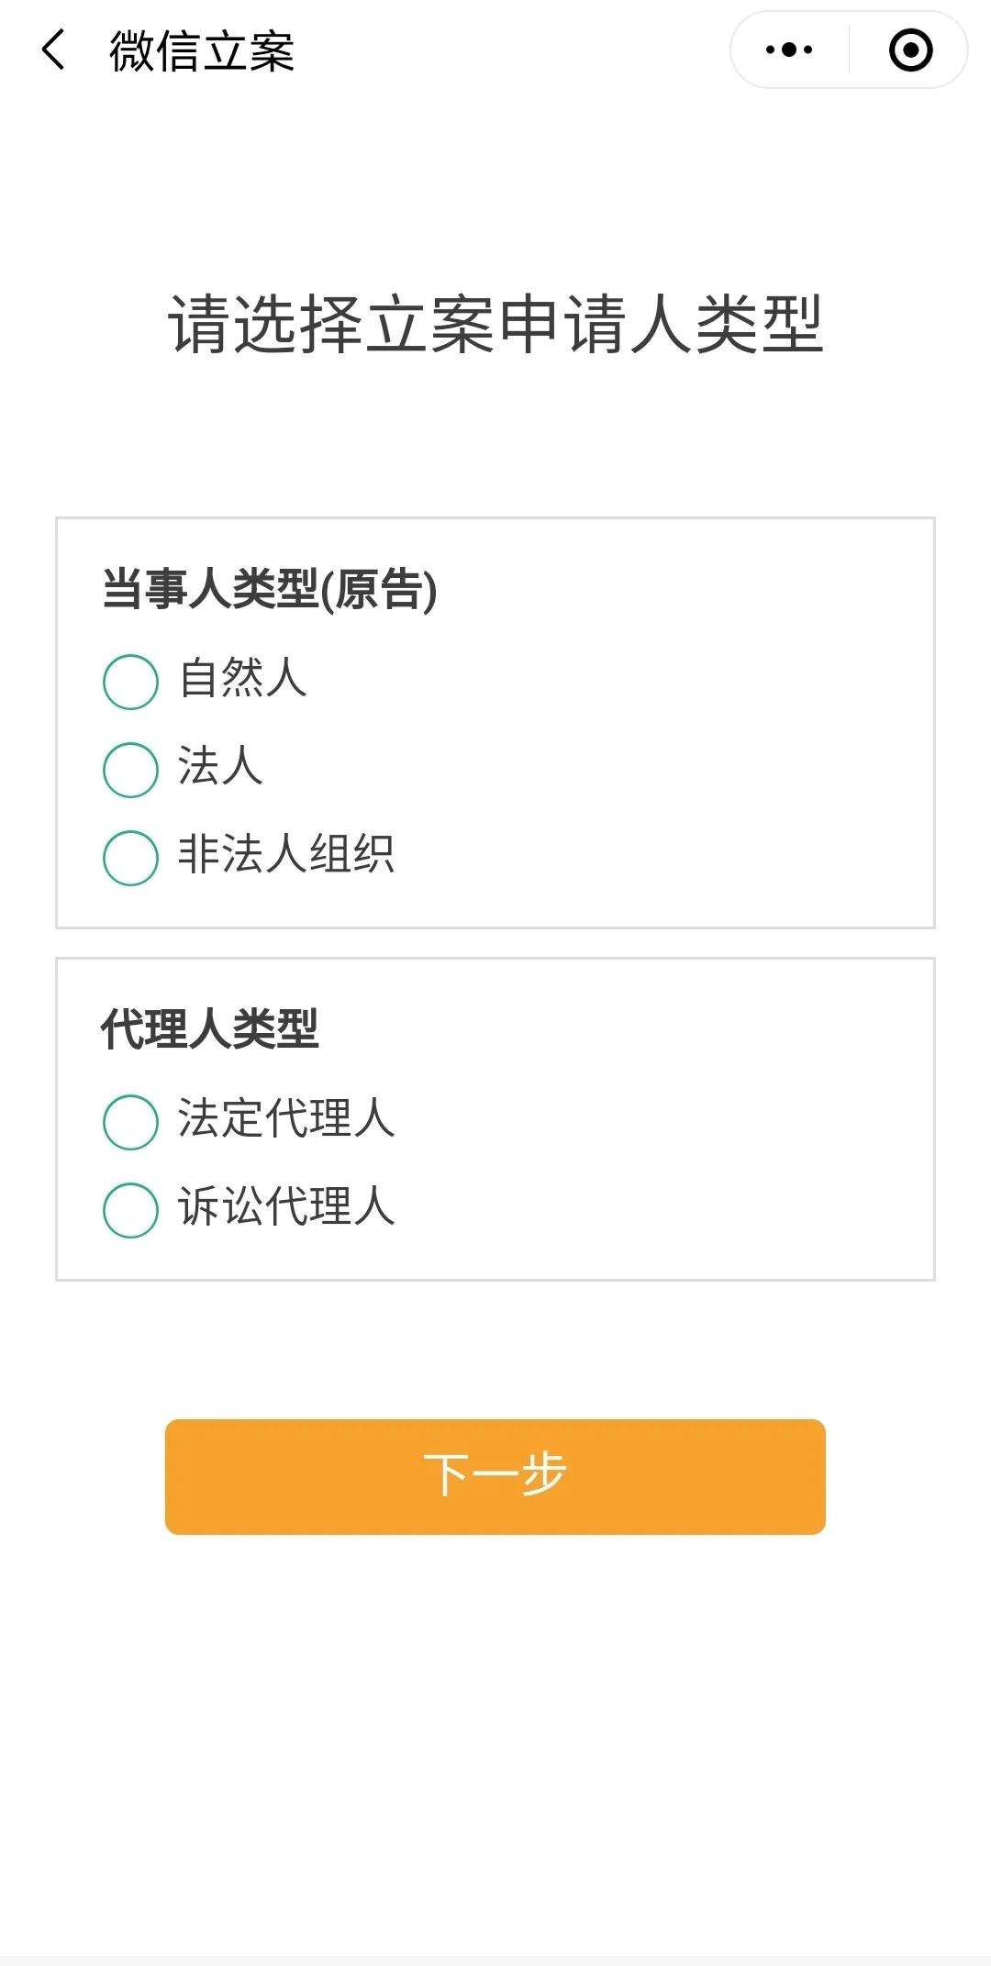Click the 诉讼代理人 option label text
Viewport: 991px width, 1966px height.
286,1207
